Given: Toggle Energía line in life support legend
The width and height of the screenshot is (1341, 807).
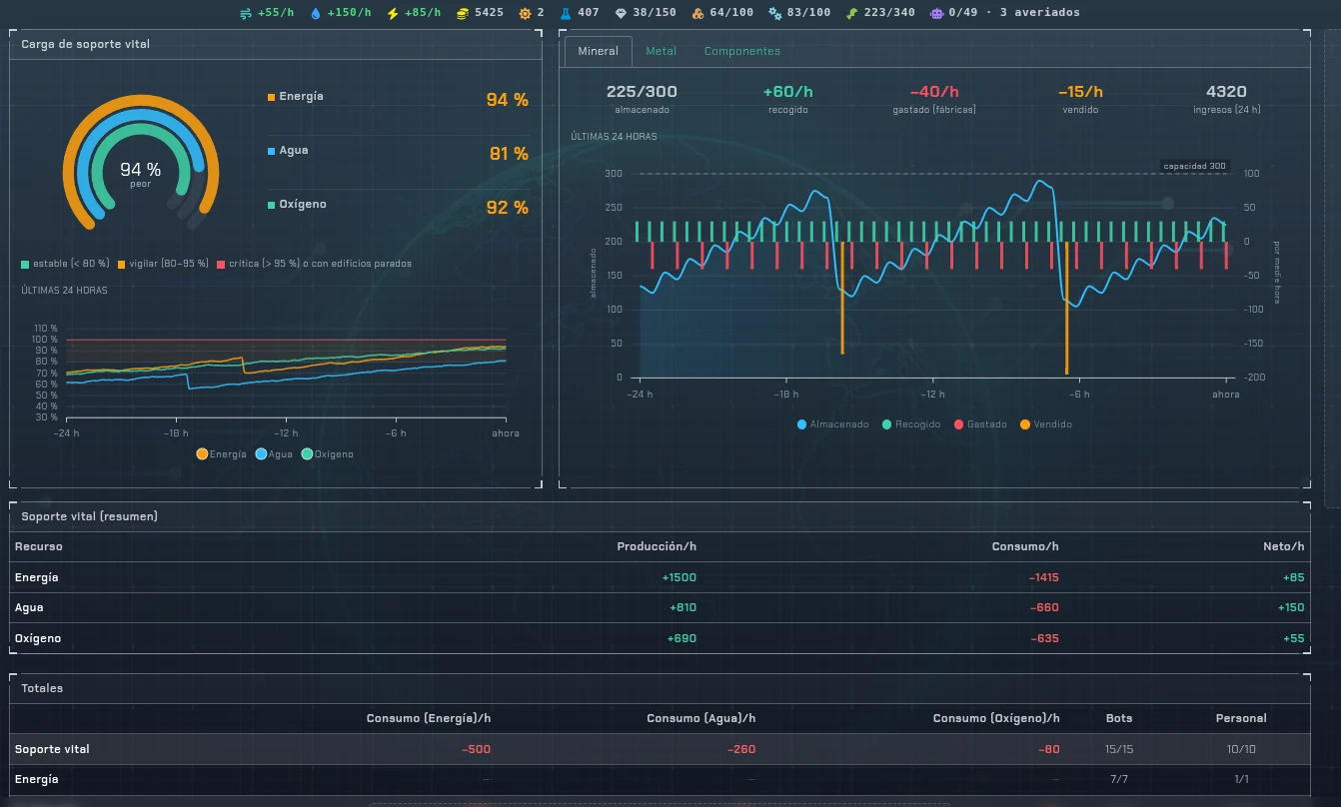Looking at the screenshot, I should click(221, 453).
